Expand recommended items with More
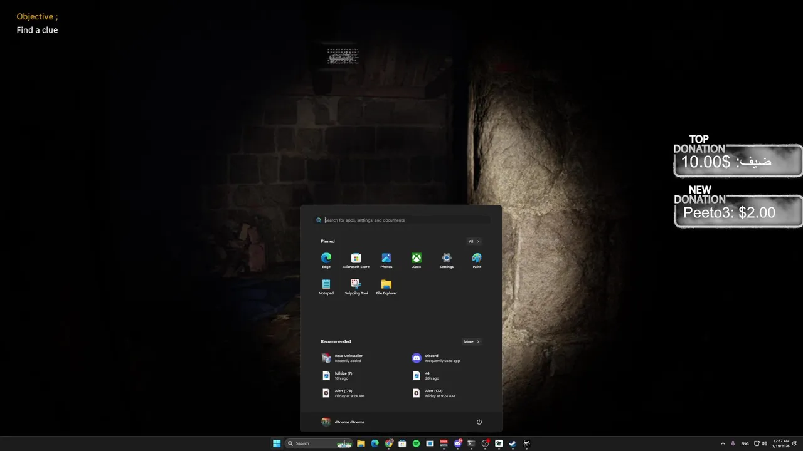This screenshot has width=803, height=451. click(x=472, y=341)
